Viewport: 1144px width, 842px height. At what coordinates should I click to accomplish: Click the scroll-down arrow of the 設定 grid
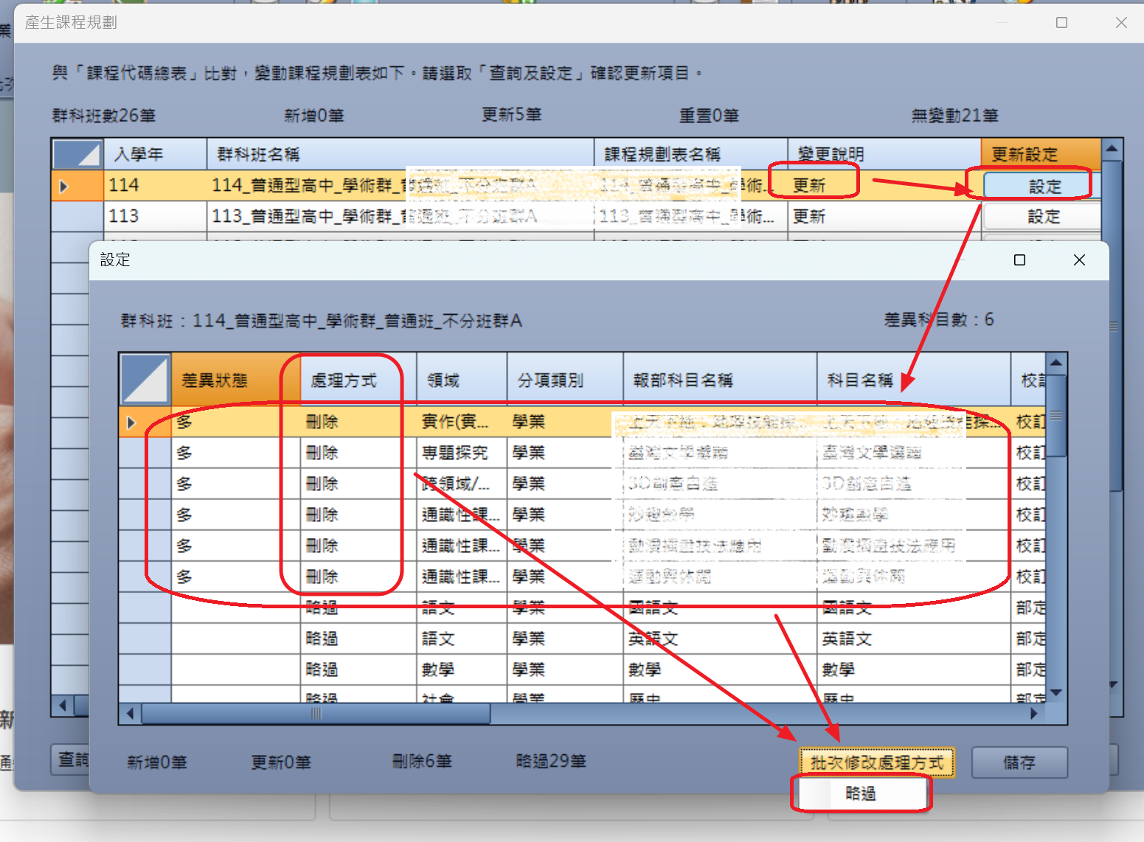tap(1056, 692)
